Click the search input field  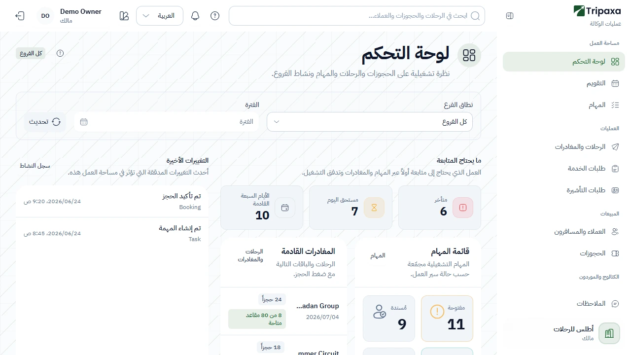[x=357, y=16]
